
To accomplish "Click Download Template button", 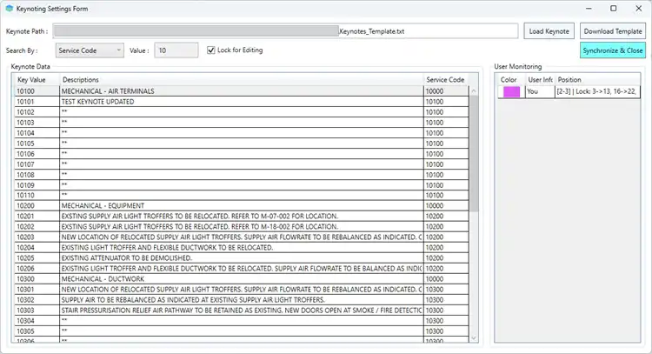I will pos(613,31).
